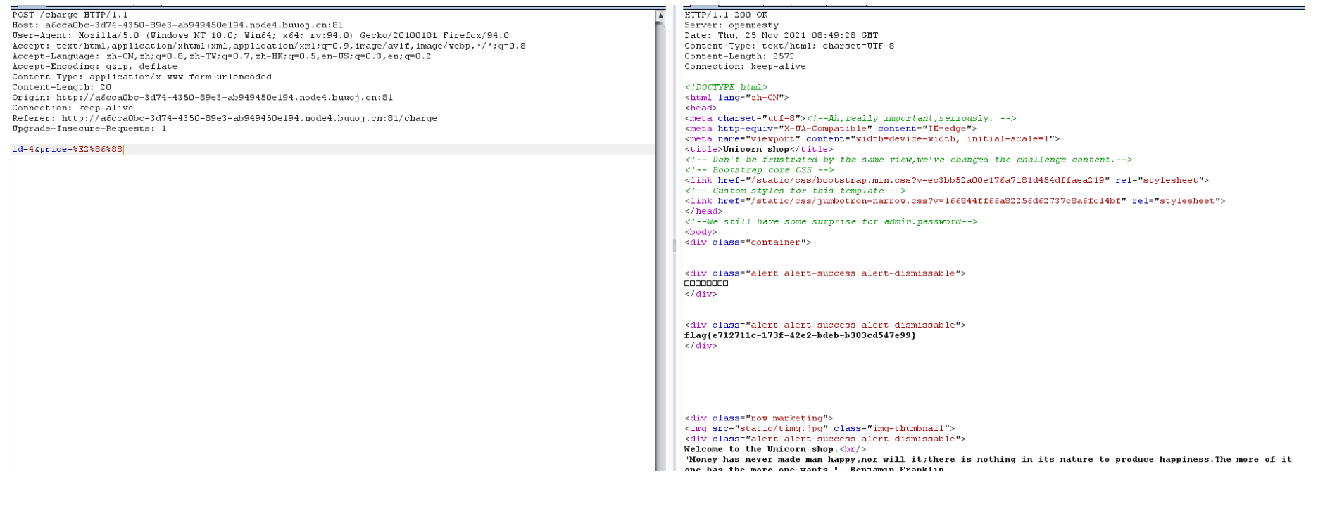Image resolution: width=1318 pixels, height=523 pixels.
Task: Click the jumbotron-narrow.css link tag line
Action: 955,201
